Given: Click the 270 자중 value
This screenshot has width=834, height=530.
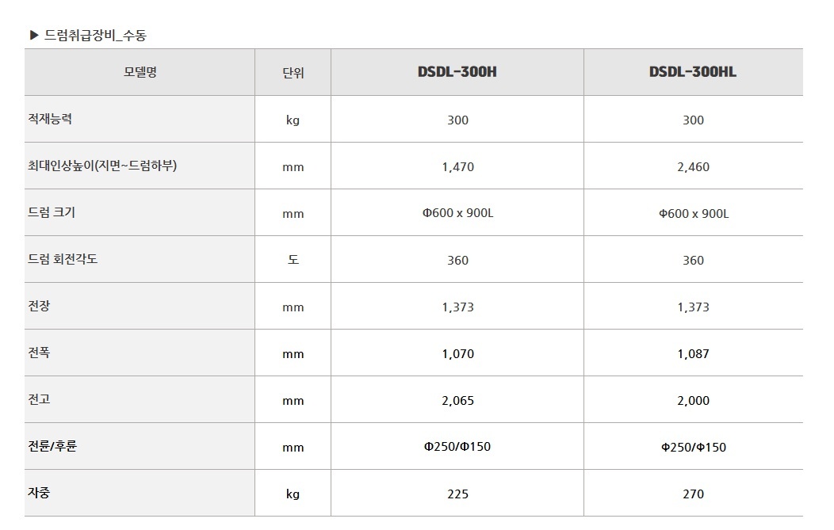Looking at the screenshot, I should pyautogui.click(x=694, y=494).
